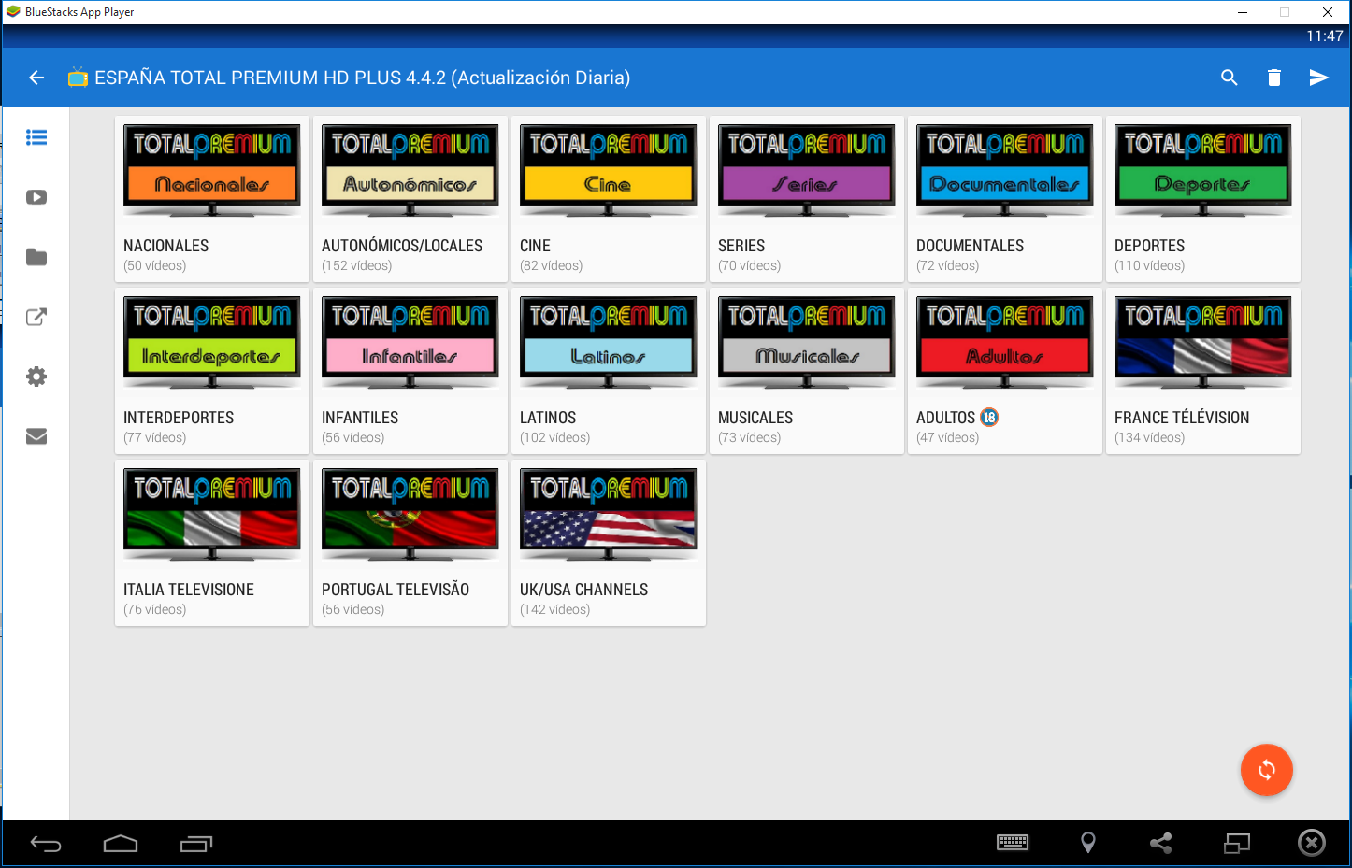Viewport: 1352px width, 868px height.
Task: Open the Autonómicos thumbnail
Action: 410,171
